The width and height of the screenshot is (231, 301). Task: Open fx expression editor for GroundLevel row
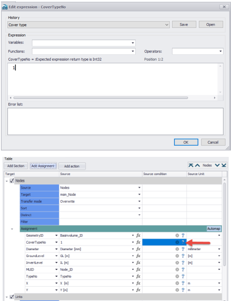tap(138, 256)
